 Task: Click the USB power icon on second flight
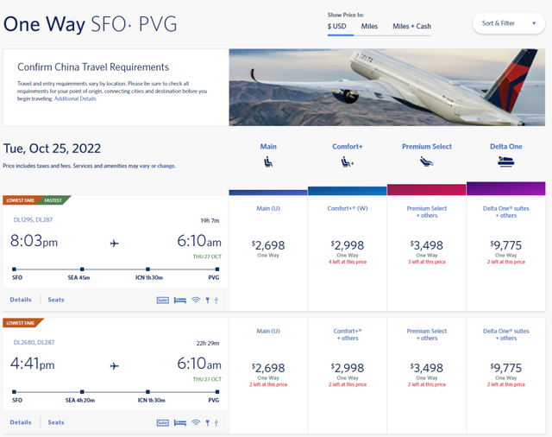(216, 422)
